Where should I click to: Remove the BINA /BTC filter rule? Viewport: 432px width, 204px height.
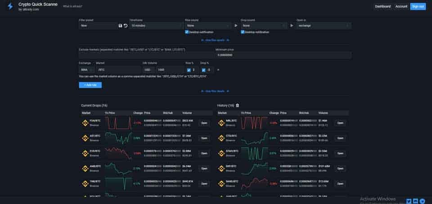(x=218, y=70)
